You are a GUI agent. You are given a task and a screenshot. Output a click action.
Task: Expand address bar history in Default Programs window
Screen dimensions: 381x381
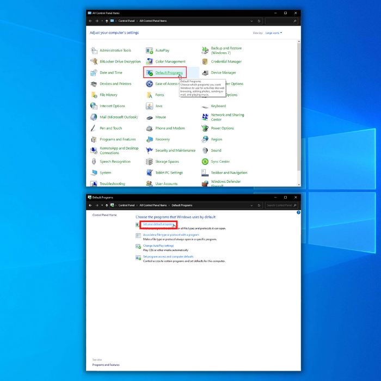click(x=251, y=206)
